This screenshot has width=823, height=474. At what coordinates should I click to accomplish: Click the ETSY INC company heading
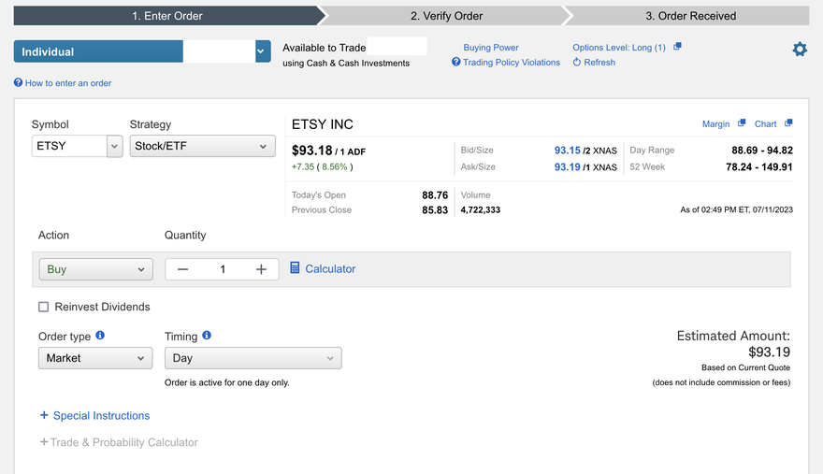323,124
